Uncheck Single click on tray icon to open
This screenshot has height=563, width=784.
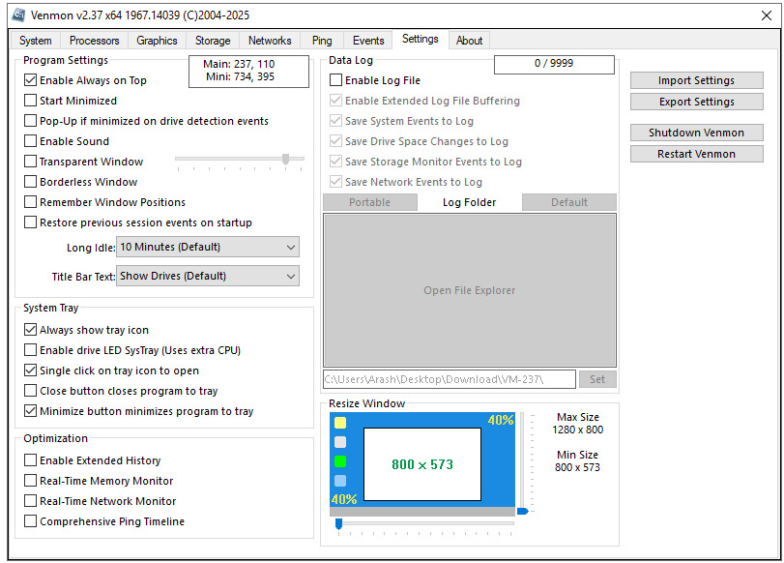[x=31, y=370]
